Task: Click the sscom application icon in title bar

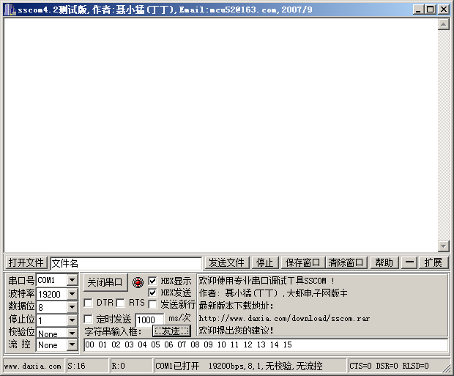Action: click(10, 10)
